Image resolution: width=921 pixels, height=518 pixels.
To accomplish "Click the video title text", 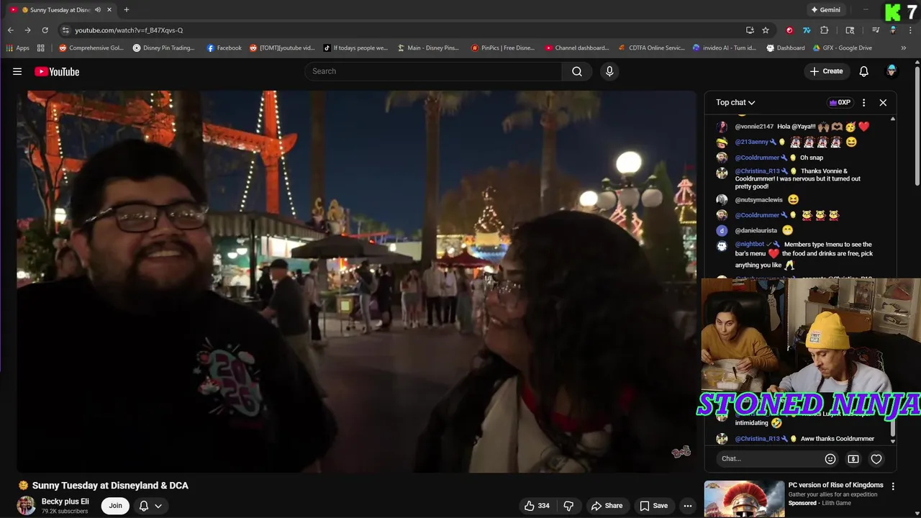I will [x=110, y=486].
